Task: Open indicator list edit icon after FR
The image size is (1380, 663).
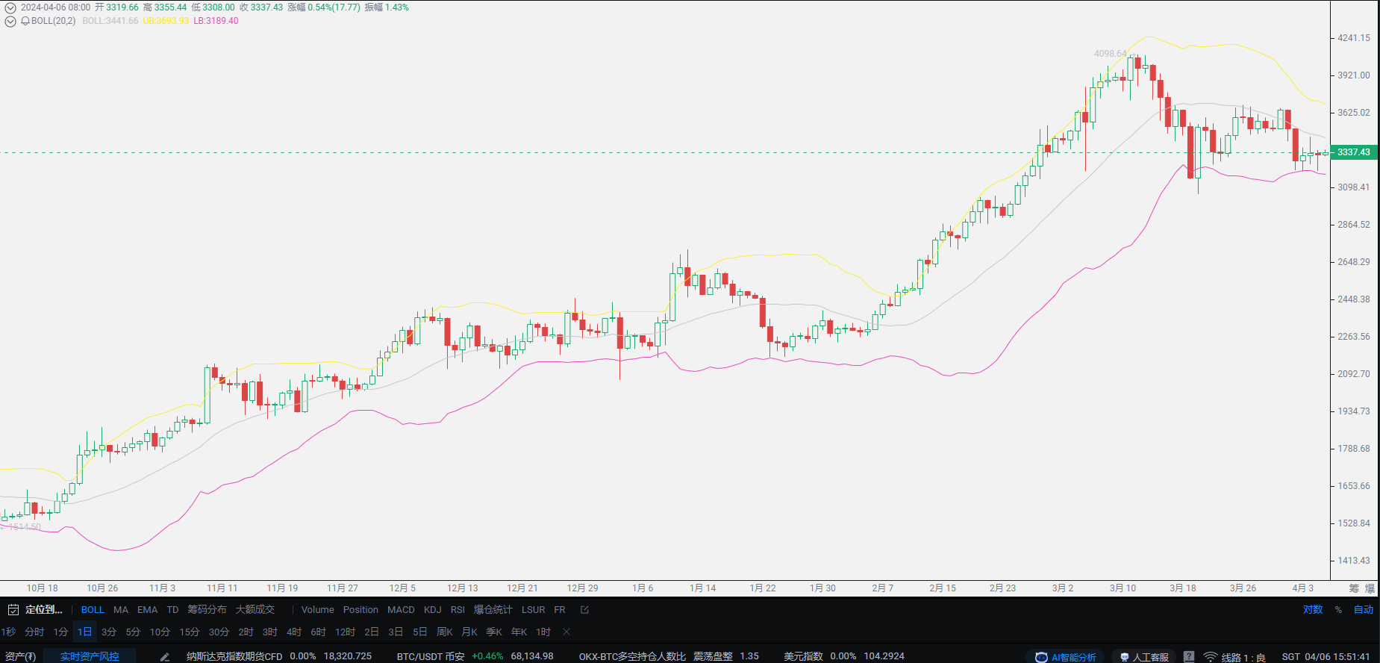Action: 585,610
